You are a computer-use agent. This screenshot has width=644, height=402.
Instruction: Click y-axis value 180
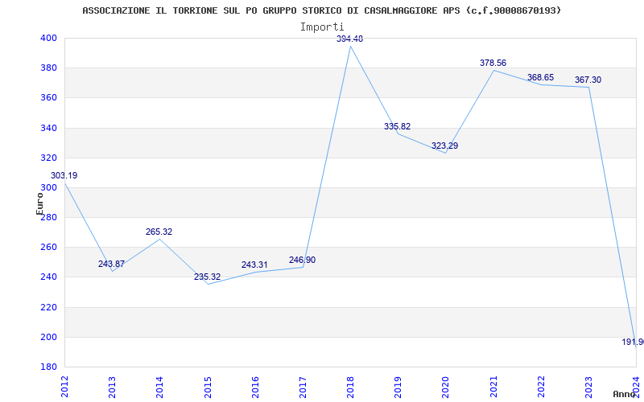click(48, 367)
